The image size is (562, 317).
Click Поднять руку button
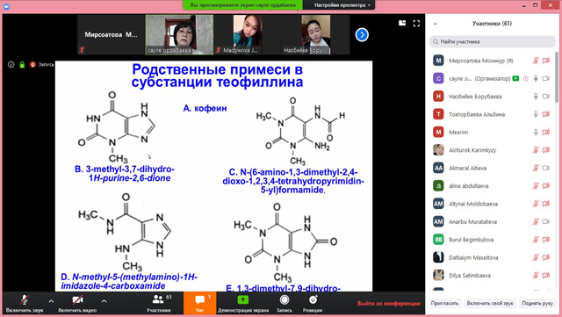(537, 303)
